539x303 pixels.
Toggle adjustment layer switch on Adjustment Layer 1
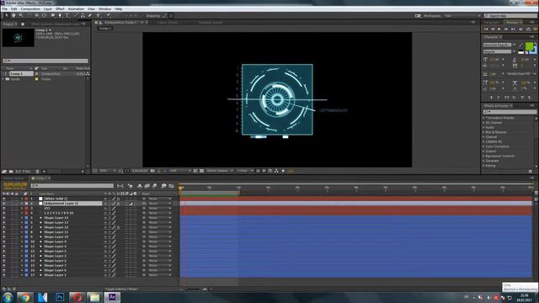pos(131,204)
